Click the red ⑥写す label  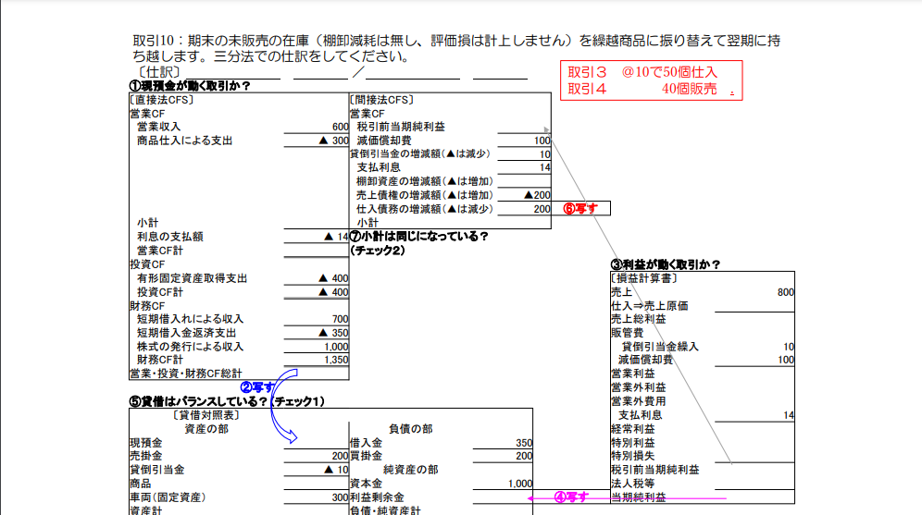(x=580, y=208)
